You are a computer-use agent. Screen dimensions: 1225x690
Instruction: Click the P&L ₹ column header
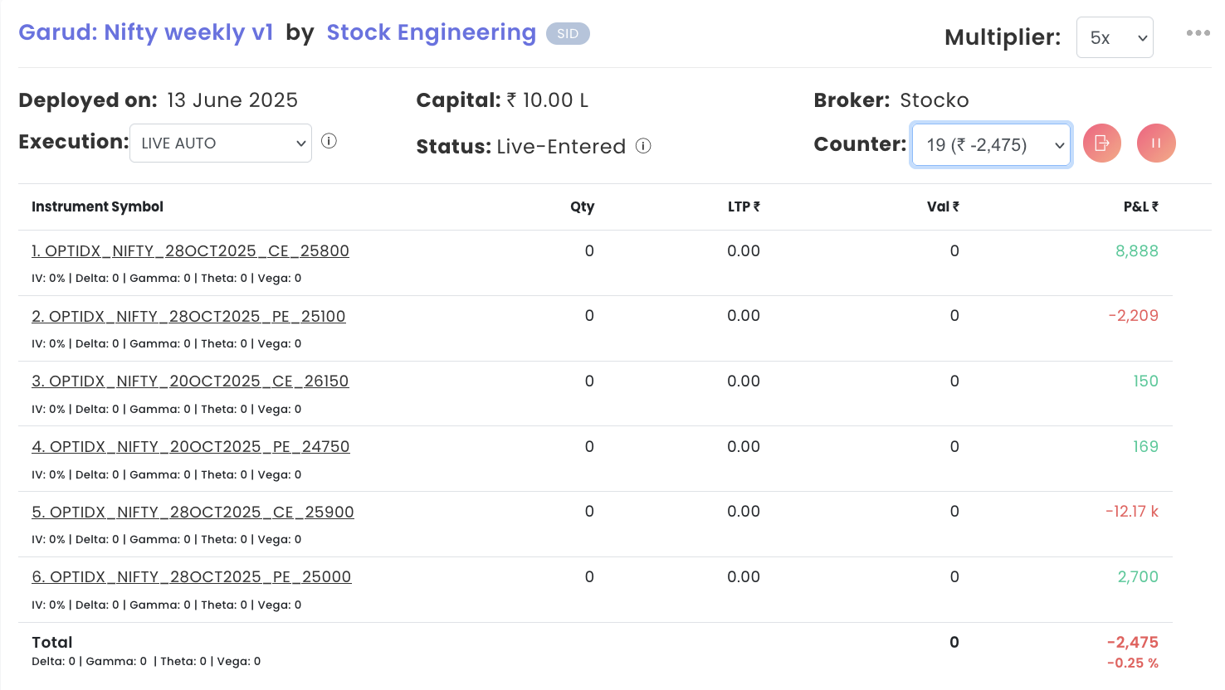point(1140,207)
